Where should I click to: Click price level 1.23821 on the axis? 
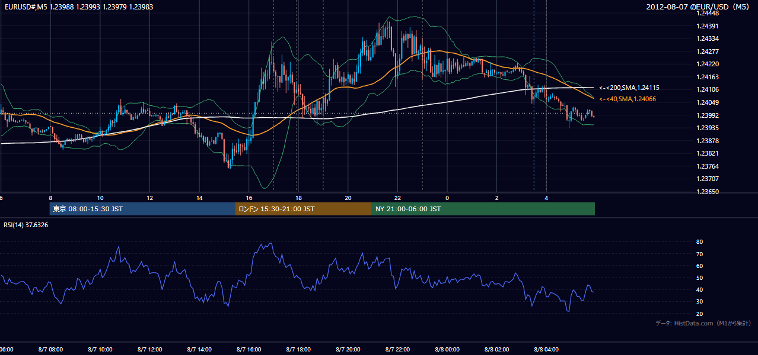707,153
